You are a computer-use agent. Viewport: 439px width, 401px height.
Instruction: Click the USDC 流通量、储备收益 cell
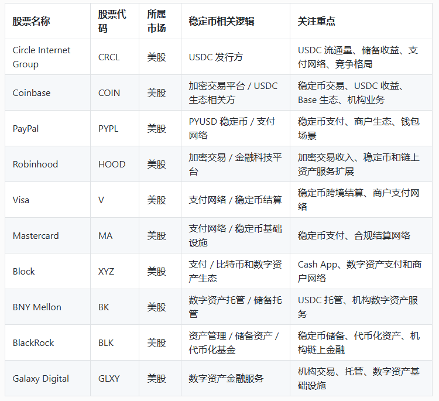coord(361,57)
